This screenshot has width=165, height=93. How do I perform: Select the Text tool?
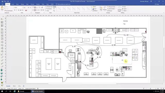[x=47, y=11]
